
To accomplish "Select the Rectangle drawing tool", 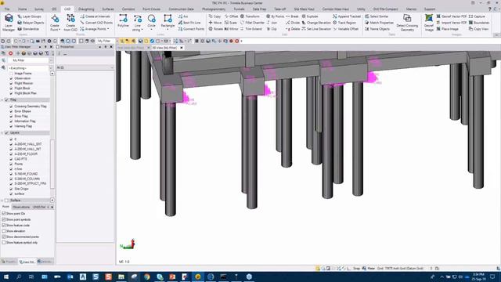I will click(x=168, y=21).
